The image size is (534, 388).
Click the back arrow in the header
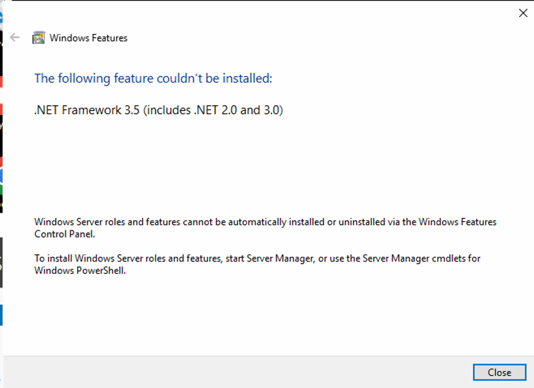[x=15, y=38]
